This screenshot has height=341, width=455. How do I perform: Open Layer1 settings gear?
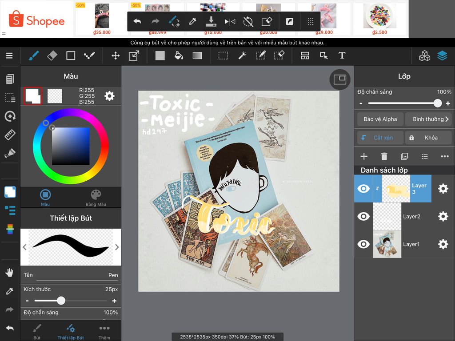tap(443, 244)
